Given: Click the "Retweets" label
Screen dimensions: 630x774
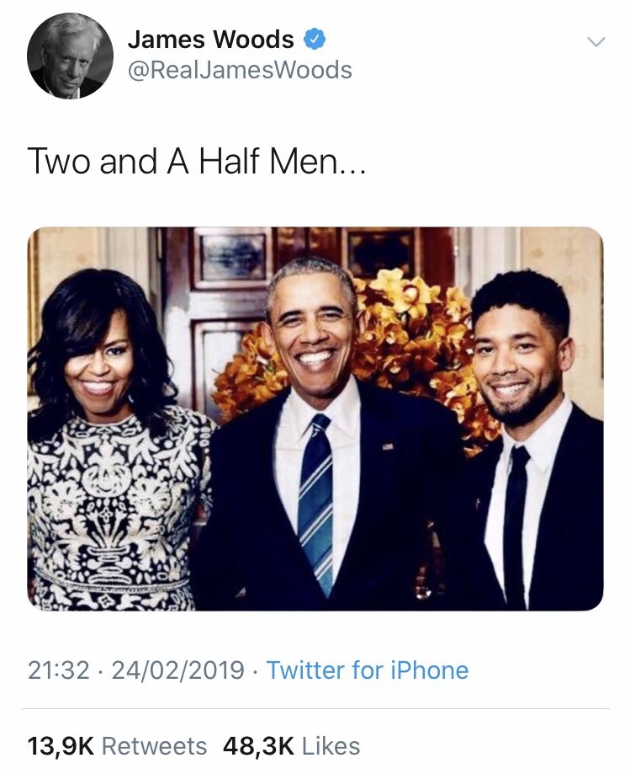Looking at the screenshot, I should [x=155, y=745].
